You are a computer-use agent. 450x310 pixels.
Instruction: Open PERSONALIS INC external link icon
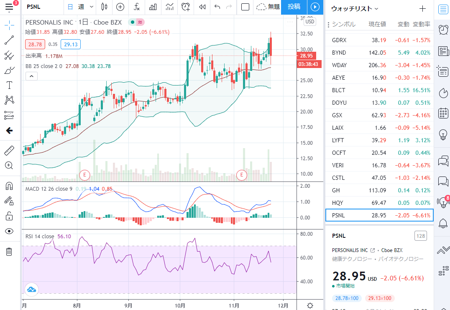[373, 250]
